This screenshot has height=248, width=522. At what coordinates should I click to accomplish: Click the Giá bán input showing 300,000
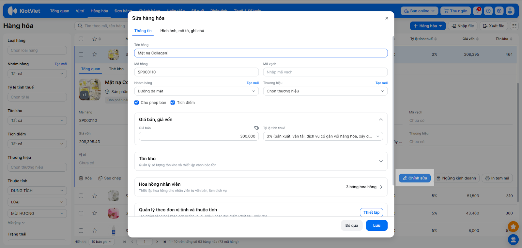[199, 136]
